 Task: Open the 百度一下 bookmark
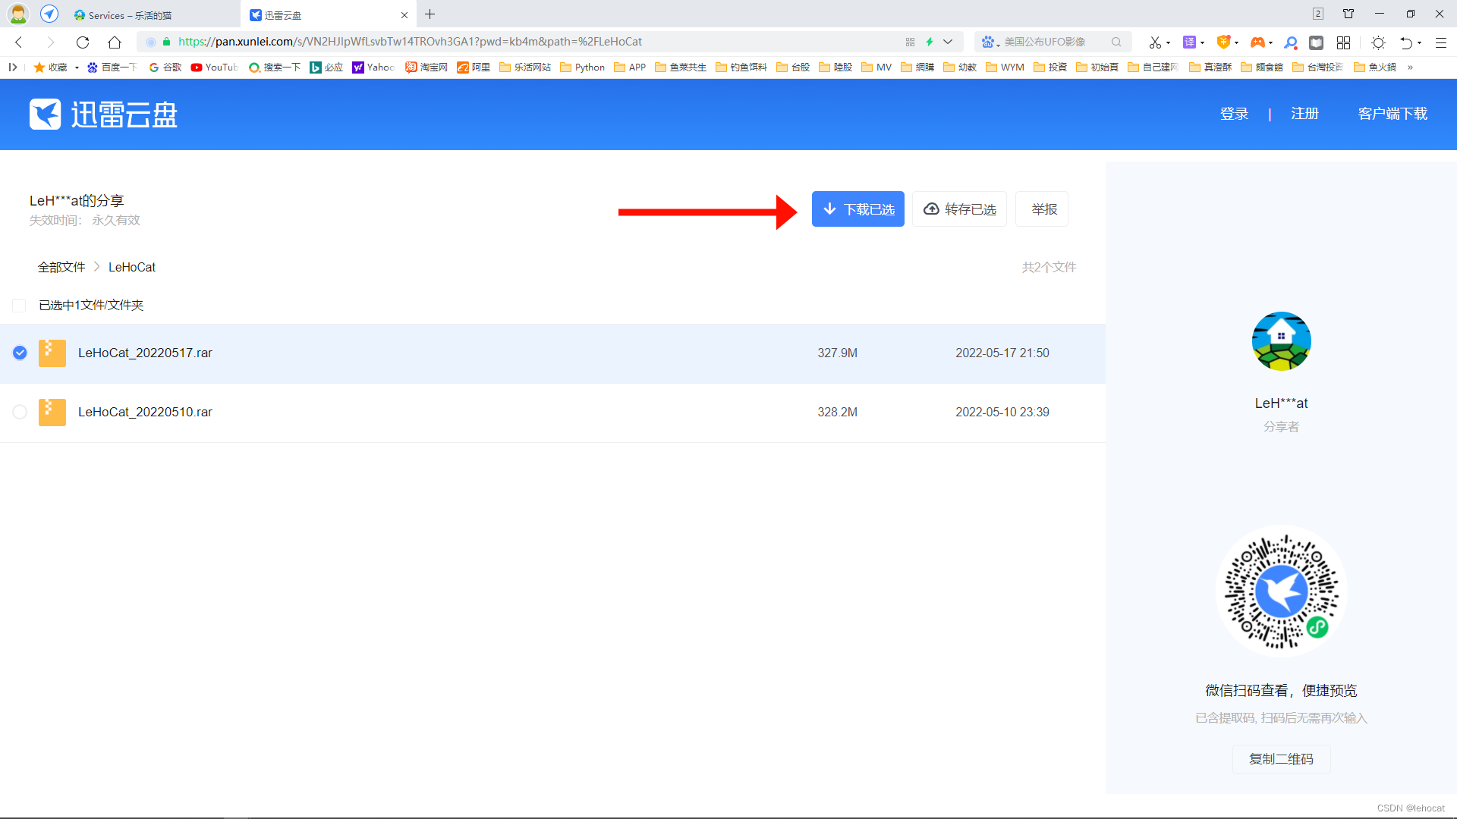point(112,67)
